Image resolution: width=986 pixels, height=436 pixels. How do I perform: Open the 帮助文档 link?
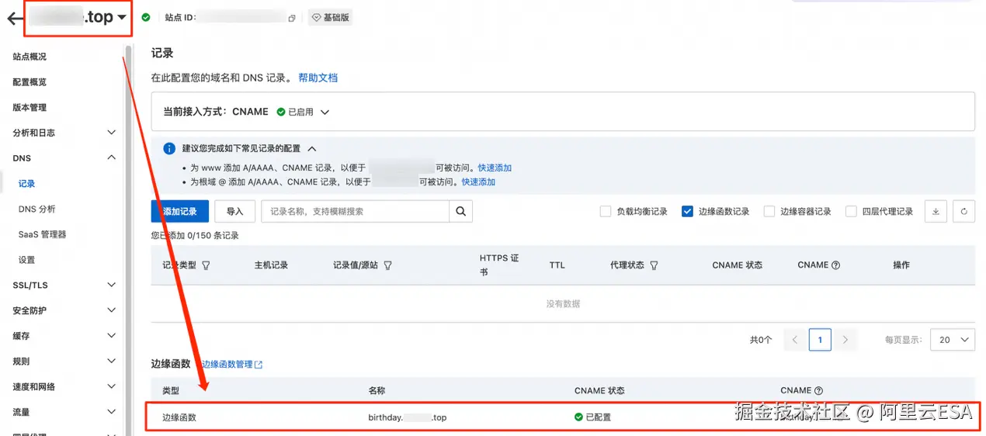(x=318, y=78)
